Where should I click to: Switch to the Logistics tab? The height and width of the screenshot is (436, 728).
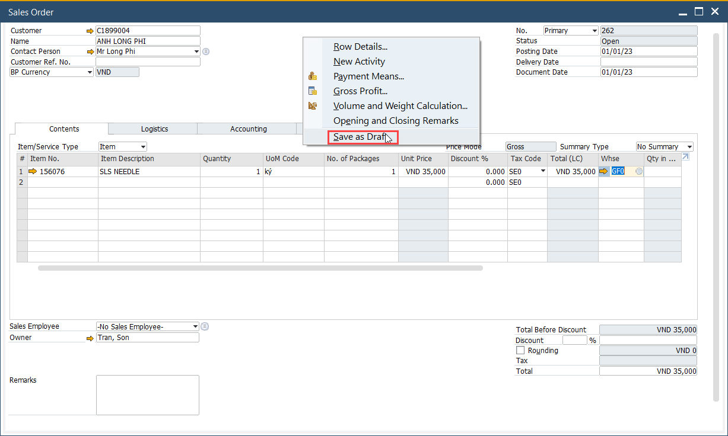(x=154, y=129)
